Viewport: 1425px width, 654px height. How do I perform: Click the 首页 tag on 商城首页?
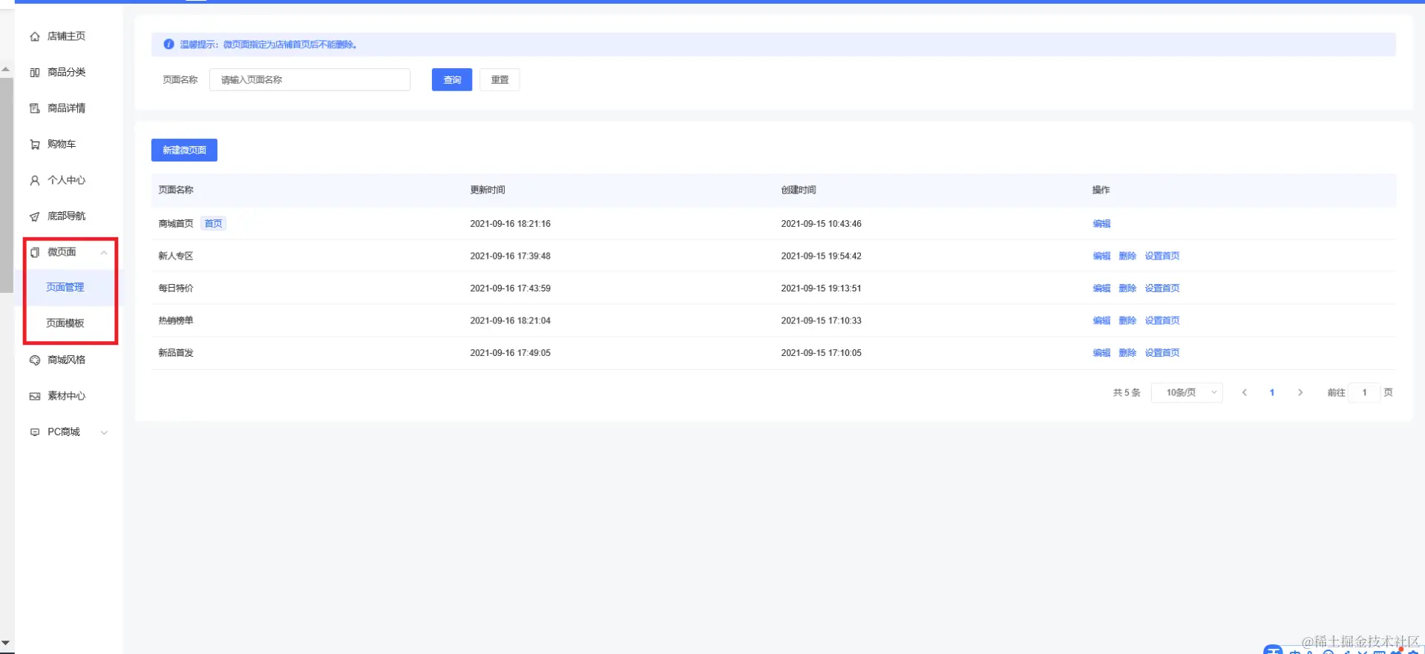(x=213, y=224)
